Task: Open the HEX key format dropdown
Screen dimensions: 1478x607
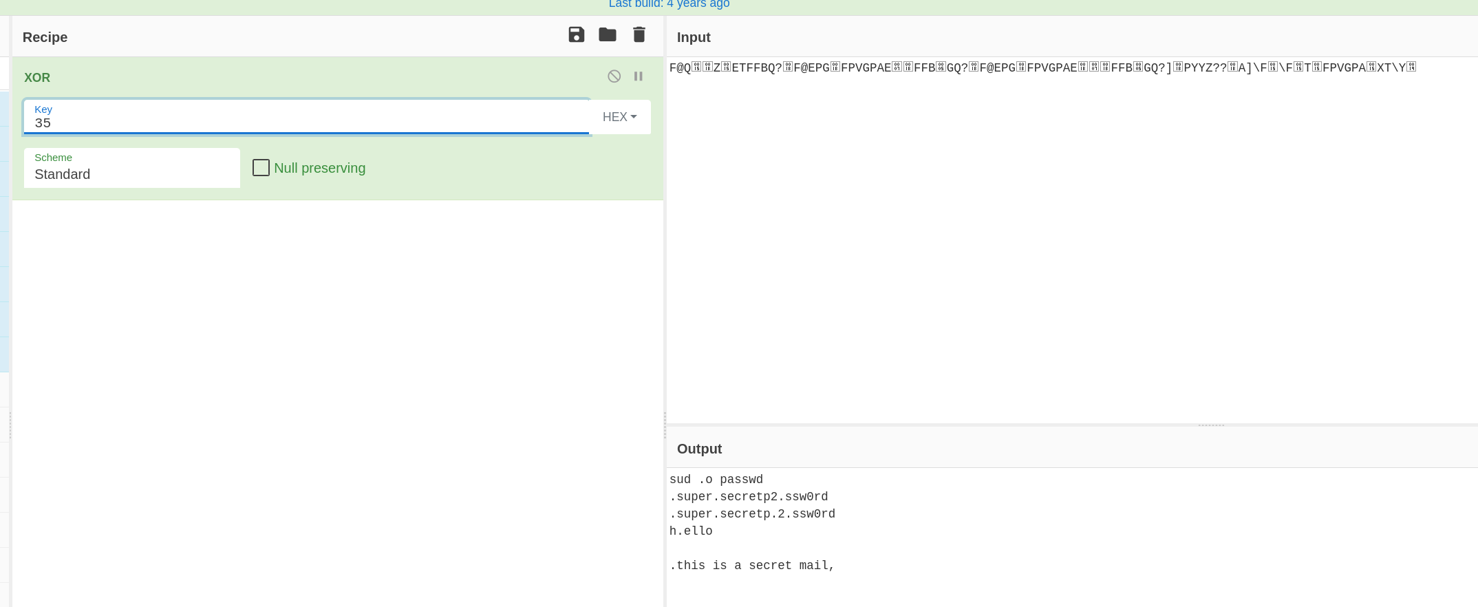Action: point(619,117)
